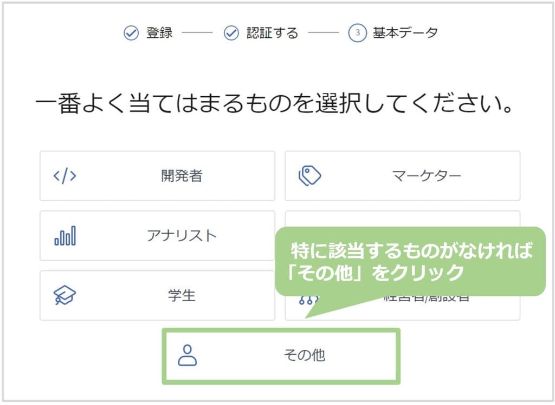Open the 基本データ step label
Image resolution: width=555 pixels, height=405 pixels.
(405, 33)
